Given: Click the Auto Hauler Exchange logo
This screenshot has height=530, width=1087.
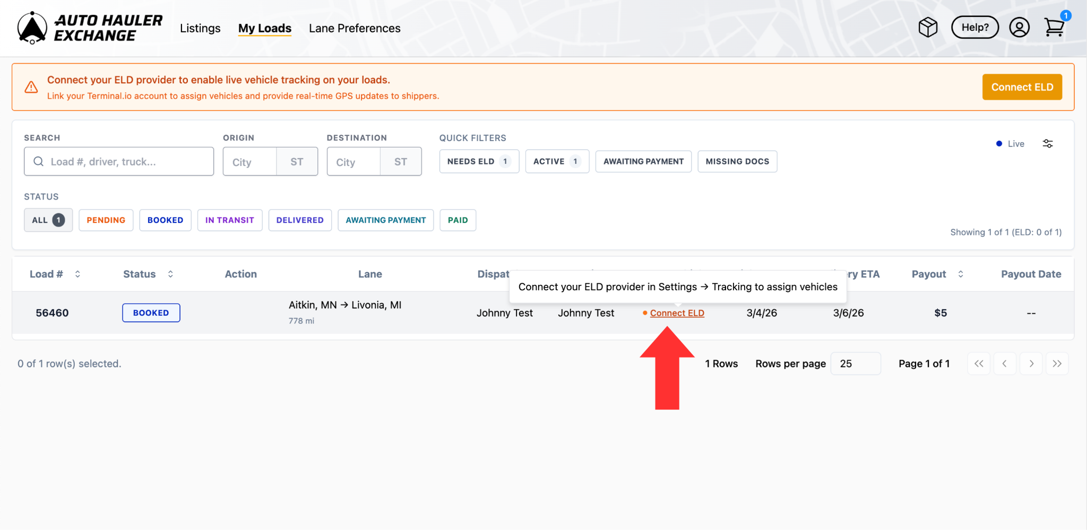Looking at the screenshot, I should click(x=90, y=28).
